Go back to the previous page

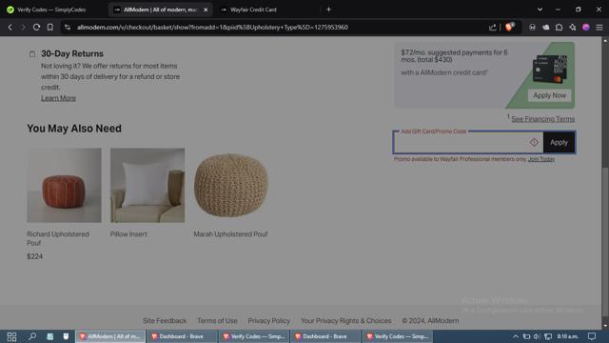[10, 28]
